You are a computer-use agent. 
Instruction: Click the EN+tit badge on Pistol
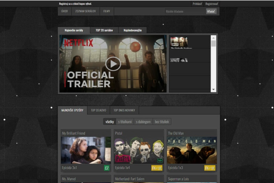pyautogui.click(x=157, y=168)
